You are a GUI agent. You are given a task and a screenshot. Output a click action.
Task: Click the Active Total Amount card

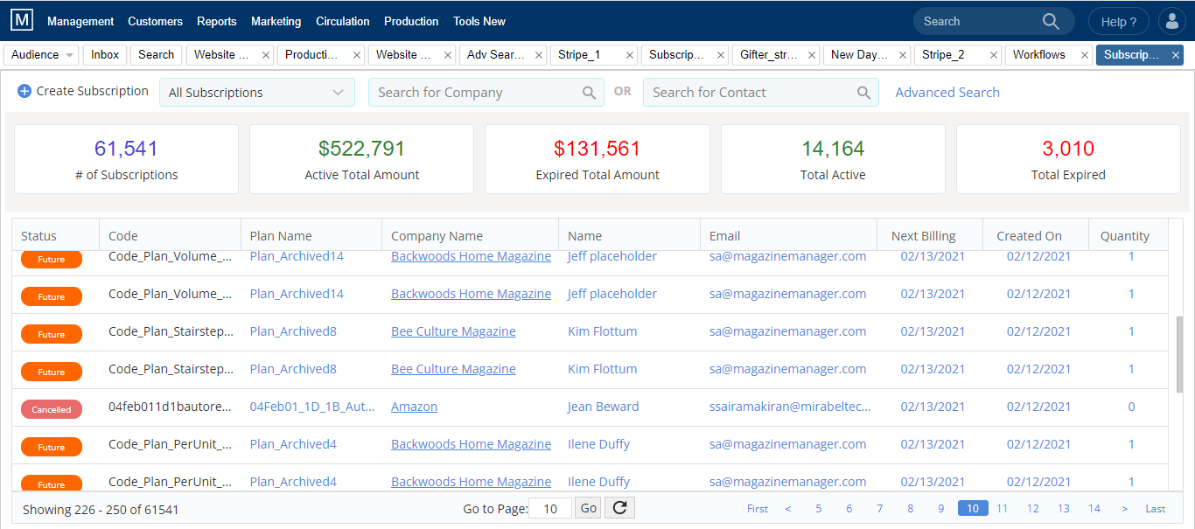tap(361, 159)
